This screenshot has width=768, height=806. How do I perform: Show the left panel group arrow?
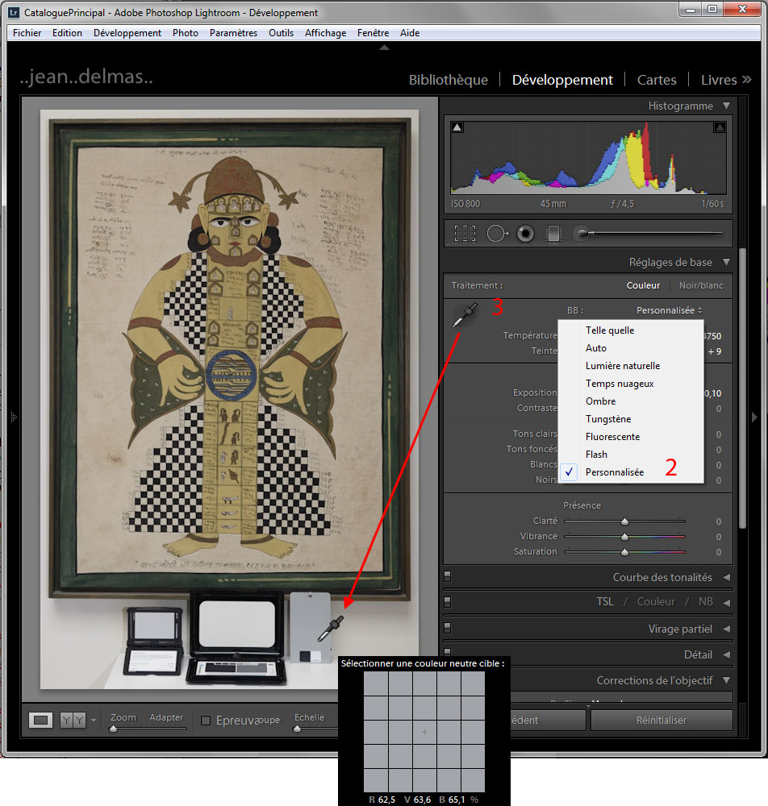click(14, 417)
